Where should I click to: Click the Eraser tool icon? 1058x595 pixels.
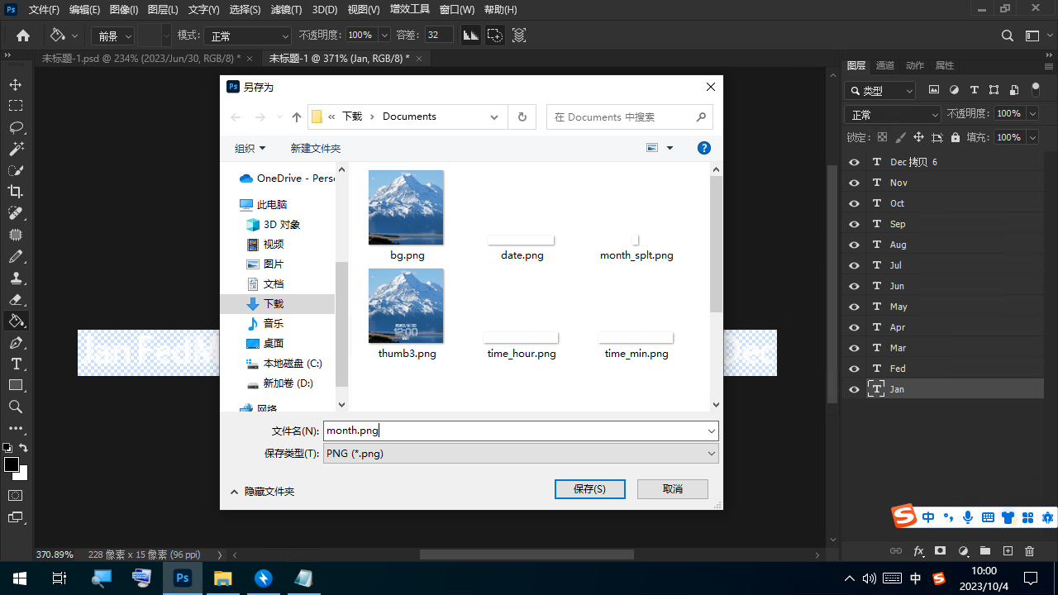pyautogui.click(x=16, y=299)
